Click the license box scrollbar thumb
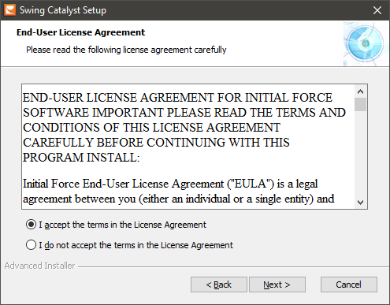The height and width of the screenshot is (305, 390). [360, 104]
